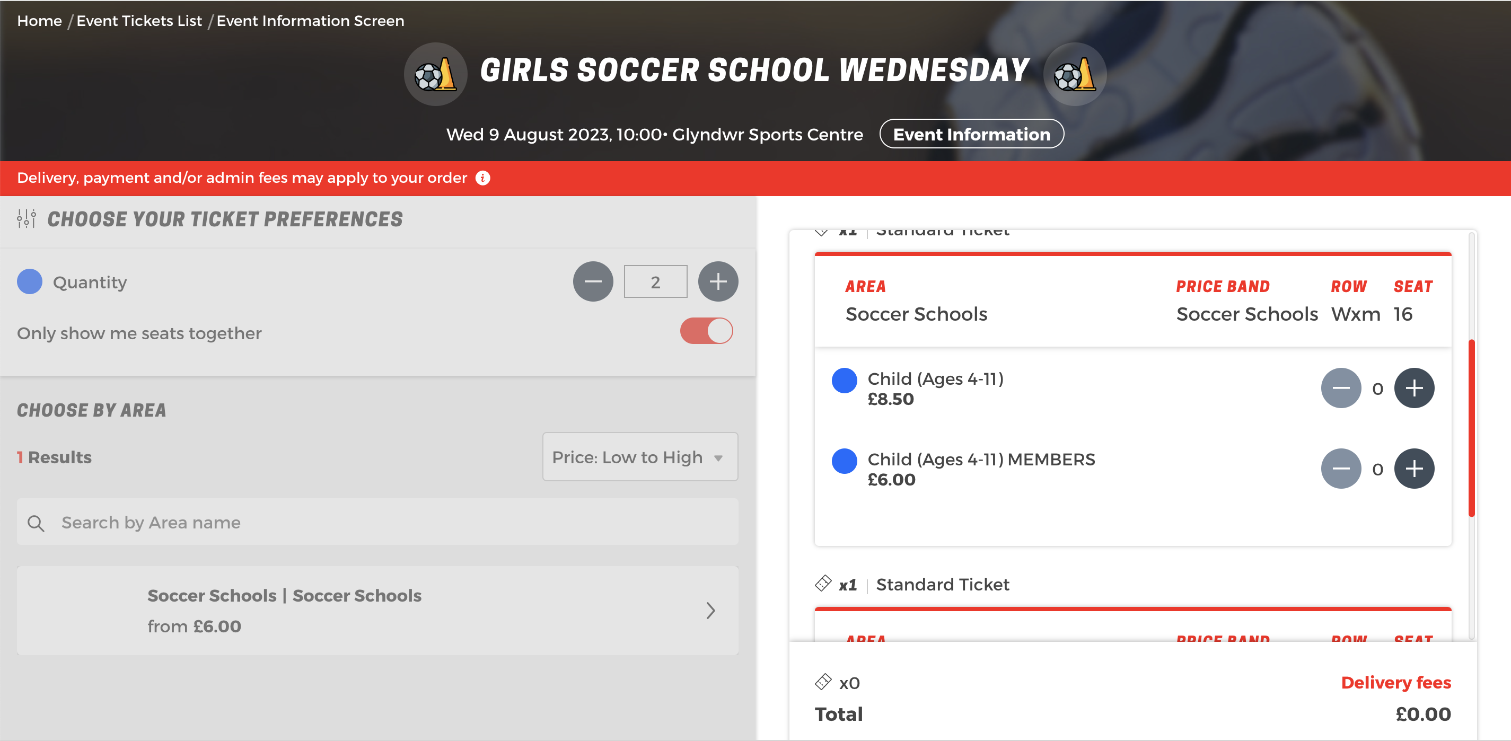The width and height of the screenshot is (1511, 741).
Task: Increase Child (Ages 4-11) ticket count
Action: tap(1415, 387)
